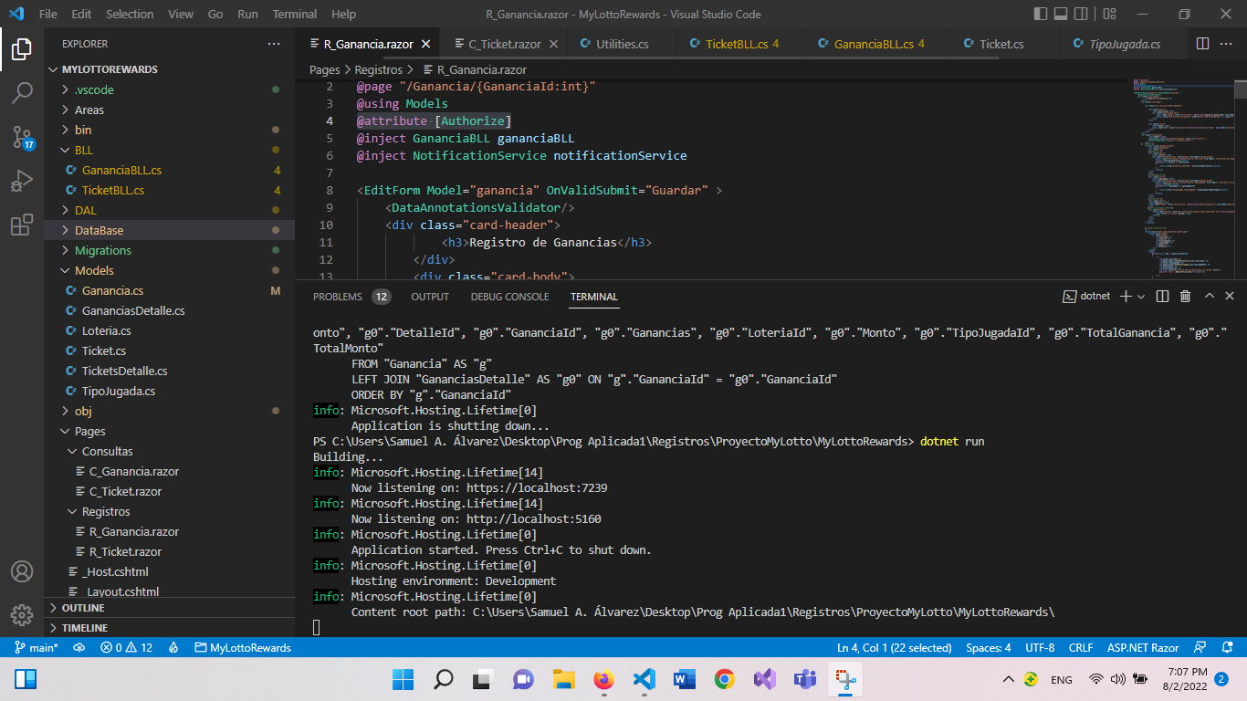Change language mode ASP.NET Razor

1143,648
